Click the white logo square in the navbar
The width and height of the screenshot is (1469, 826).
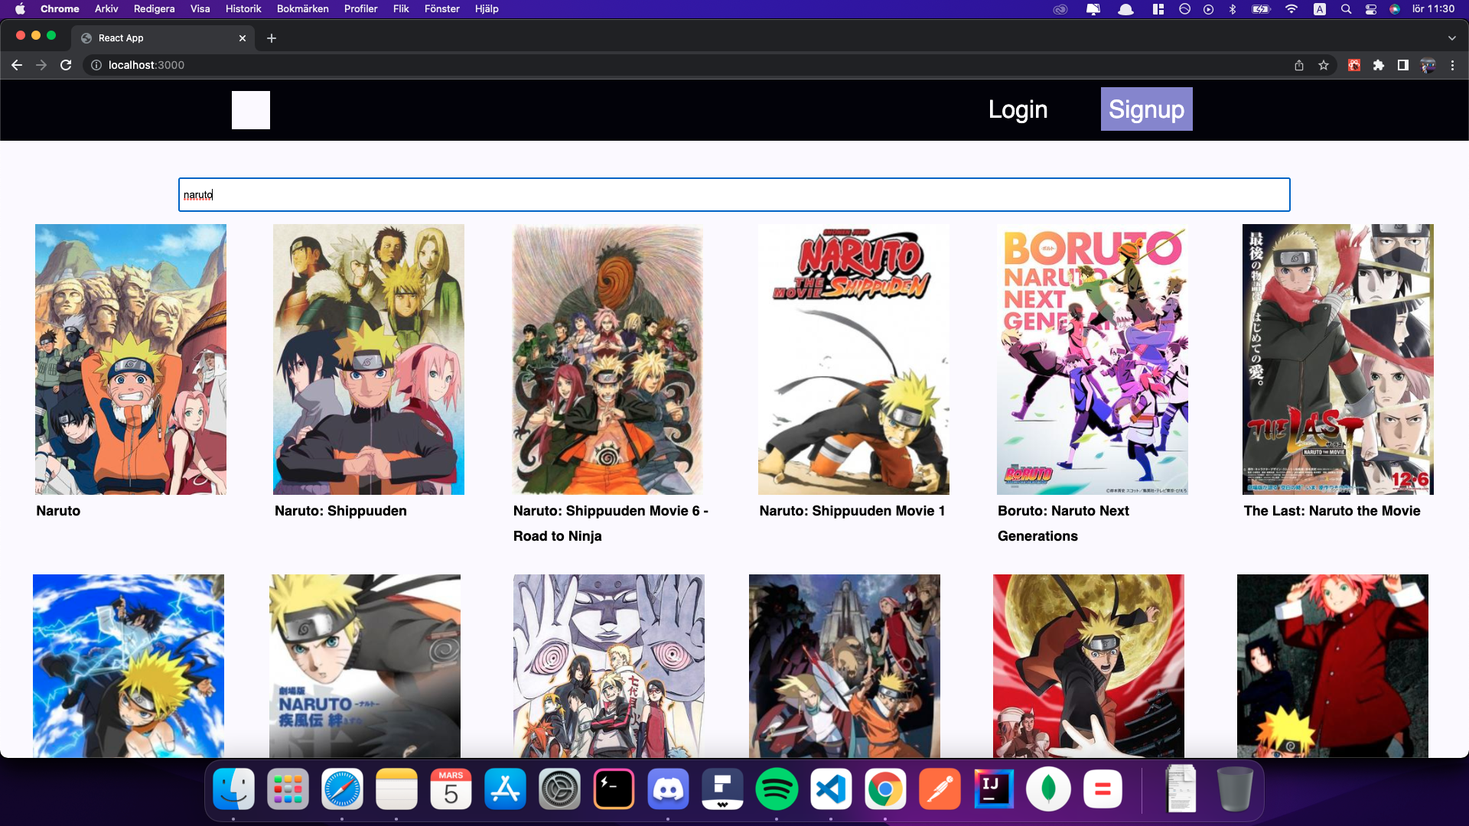pos(251,110)
